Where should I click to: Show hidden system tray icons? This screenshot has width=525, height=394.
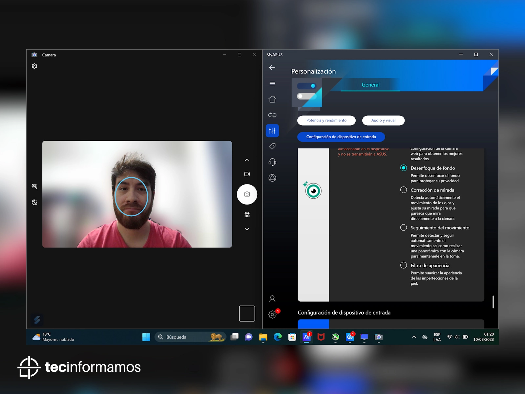point(414,337)
